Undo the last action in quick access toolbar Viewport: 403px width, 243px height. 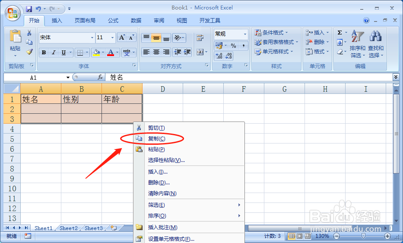[38, 9]
